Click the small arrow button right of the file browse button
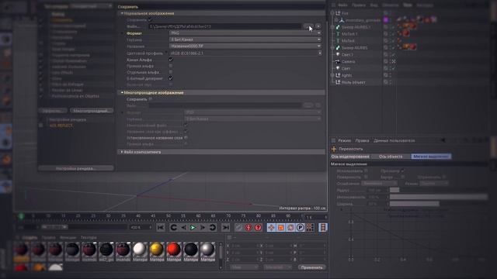The width and height of the screenshot is (497, 279). coord(318,26)
